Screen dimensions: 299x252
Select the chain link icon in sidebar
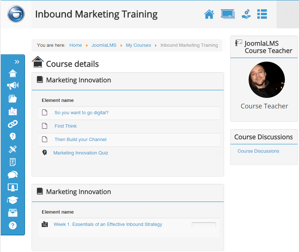[13, 124]
